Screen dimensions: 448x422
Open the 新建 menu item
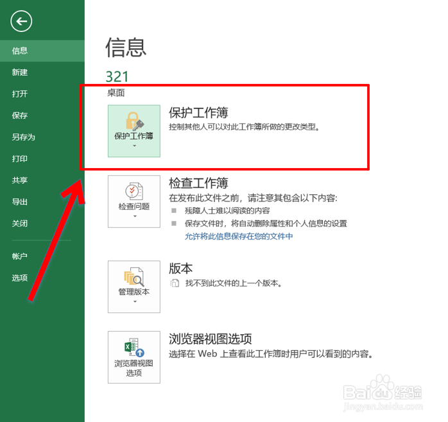pyautogui.click(x=42, y=72)
